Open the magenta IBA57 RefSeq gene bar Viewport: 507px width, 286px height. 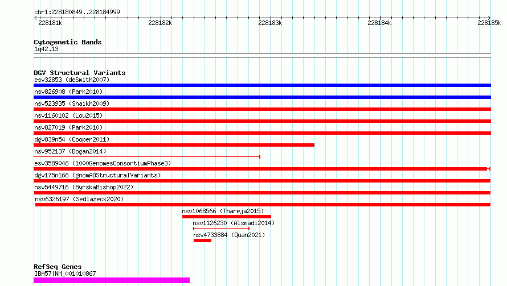pyautogui.click(x=112, y=280)
